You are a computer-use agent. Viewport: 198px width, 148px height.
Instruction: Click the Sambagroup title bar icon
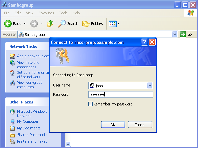(x=4, y=5)
